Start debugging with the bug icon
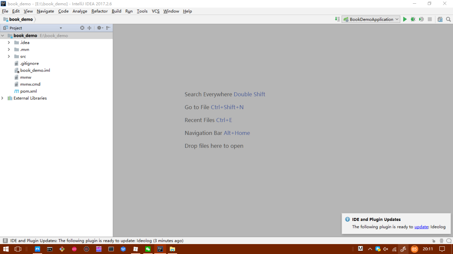The width and height of the screenshot is (453, 254). 413,19
